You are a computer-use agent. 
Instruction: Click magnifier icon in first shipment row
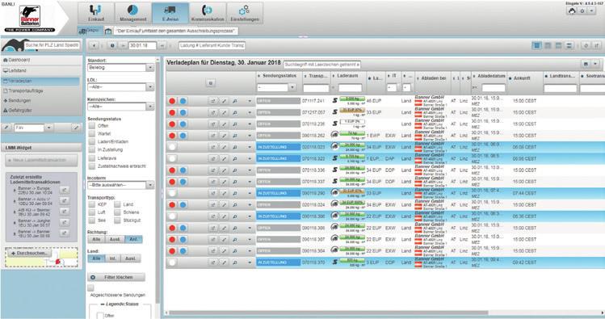[234, 101]
